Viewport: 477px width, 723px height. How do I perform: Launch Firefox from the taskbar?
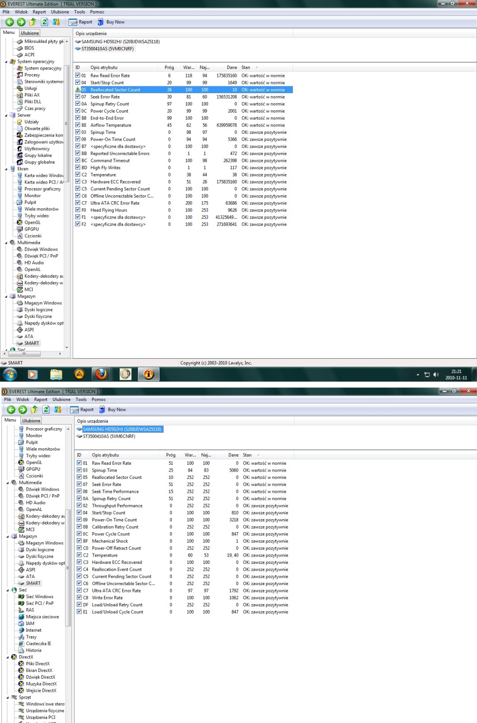point(101,374)
